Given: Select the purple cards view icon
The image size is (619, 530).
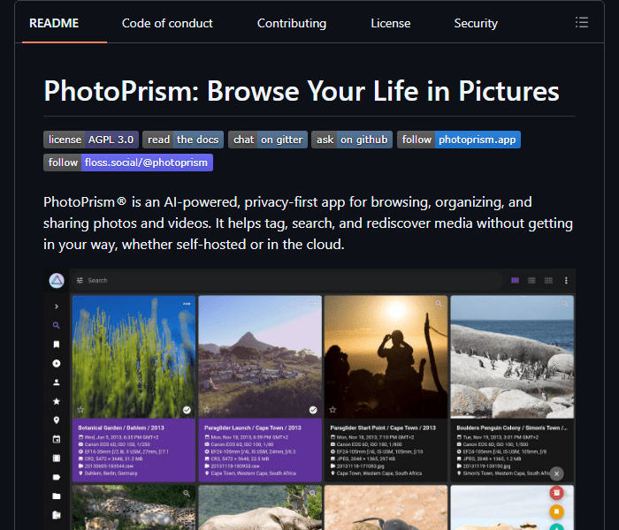Looking at the screenshot, I should [515, 280].
